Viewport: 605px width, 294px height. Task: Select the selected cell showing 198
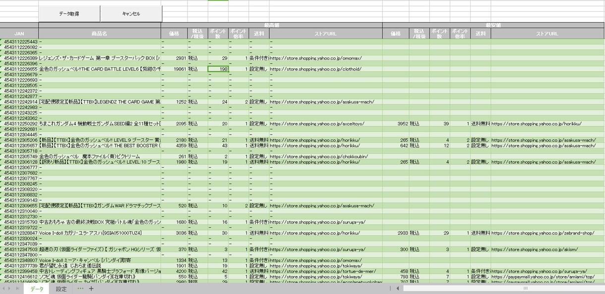218,69
